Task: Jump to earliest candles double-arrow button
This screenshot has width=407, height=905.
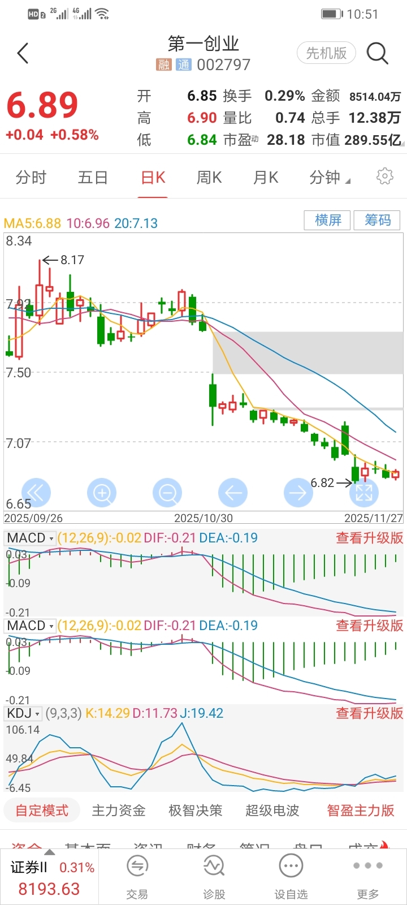Action: click(36, 493)
